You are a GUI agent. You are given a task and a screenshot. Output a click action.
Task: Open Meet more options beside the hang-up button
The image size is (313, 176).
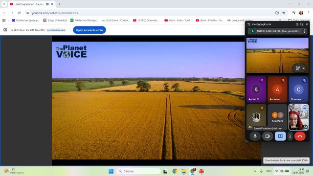[x=290, y=136]
